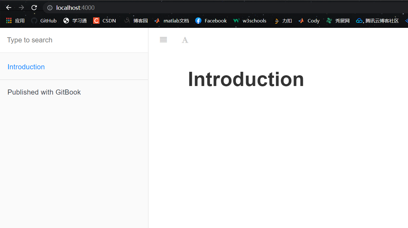408x228 pixels.
Task: Open the 力扣 bookmark
Action: 283,21
